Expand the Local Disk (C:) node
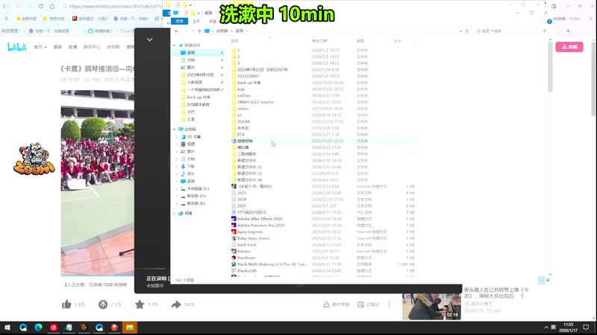597x335 pixels. tap(177, 188)
